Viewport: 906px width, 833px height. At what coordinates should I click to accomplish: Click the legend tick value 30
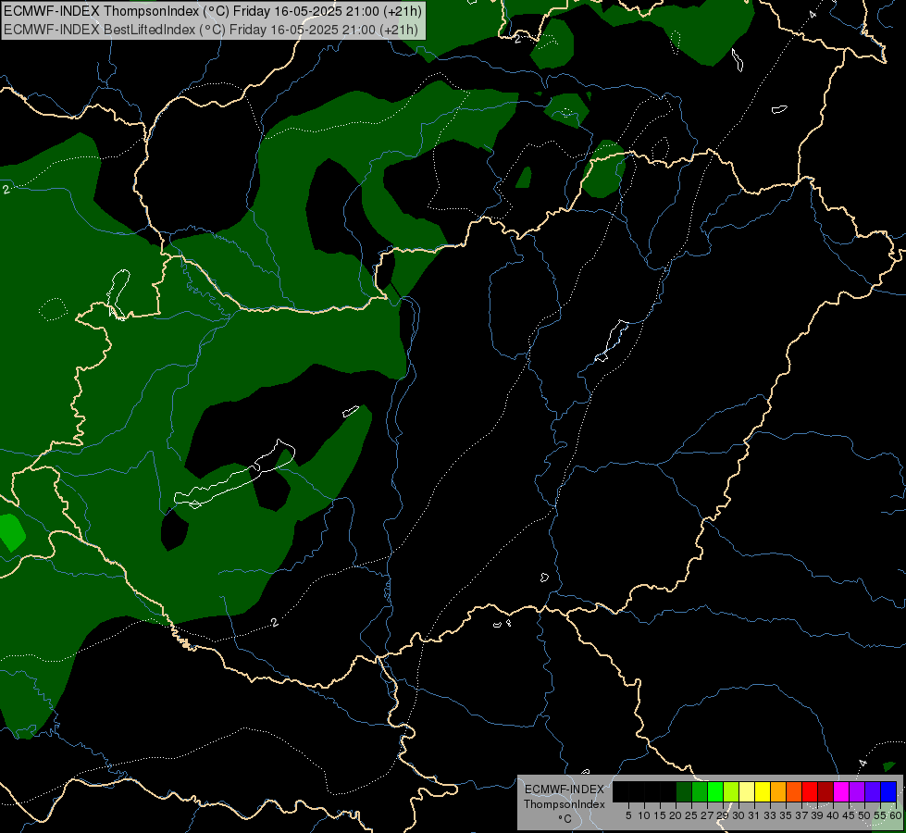[739, 815]
